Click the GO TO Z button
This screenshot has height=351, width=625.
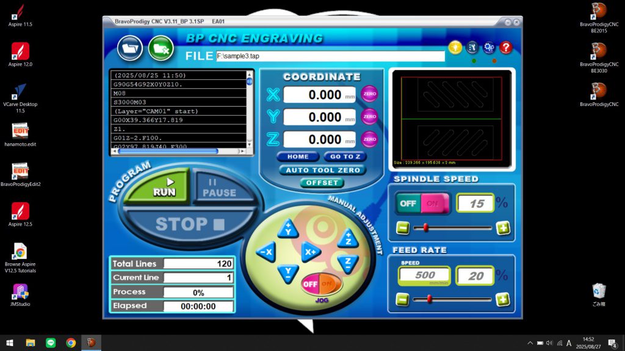(x=345, y=157)
